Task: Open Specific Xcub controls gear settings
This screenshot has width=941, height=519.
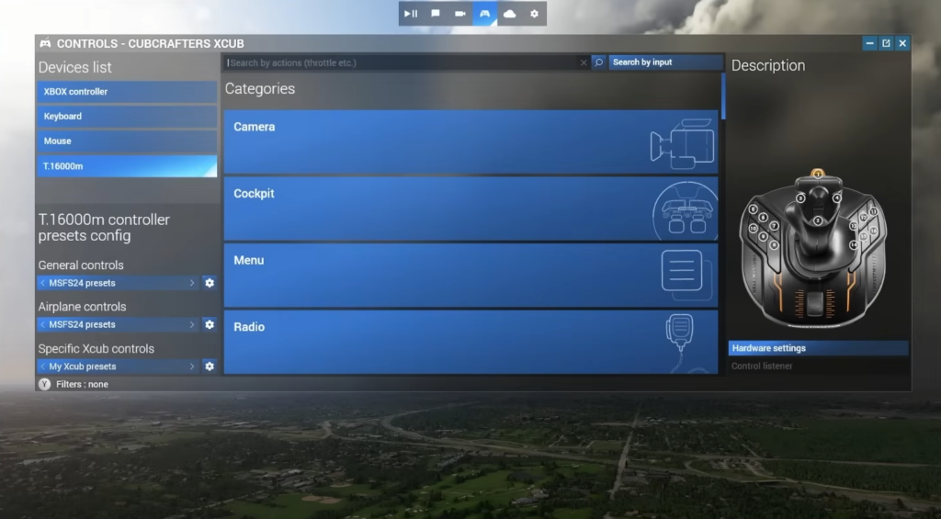Action: coord(210,366)
